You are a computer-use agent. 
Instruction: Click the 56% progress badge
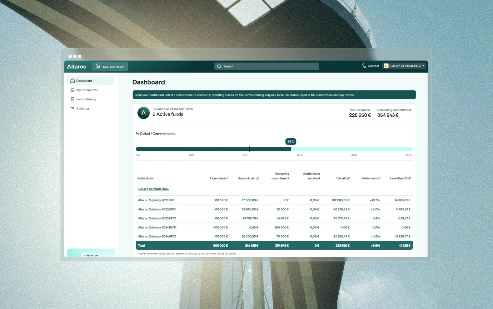[291, 142]
